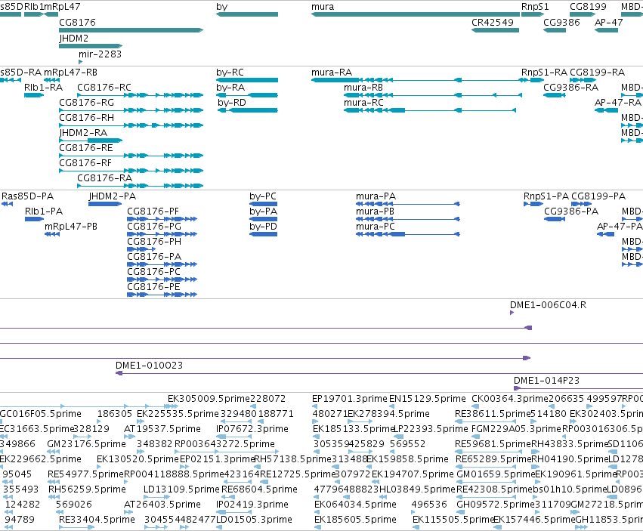Screen dimensions: 643x531
Task: Click the by-RA transcript label
Action: [230, 88]
